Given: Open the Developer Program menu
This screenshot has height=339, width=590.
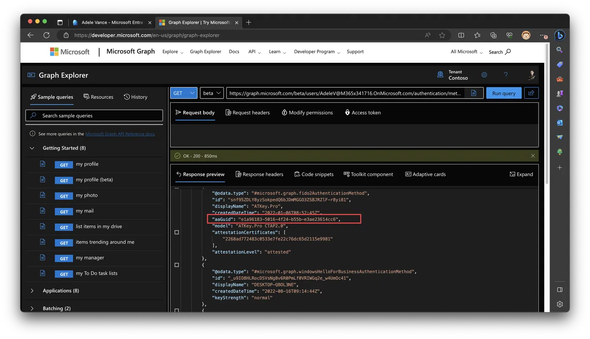Looking at the screenshot, I should 316,52.
